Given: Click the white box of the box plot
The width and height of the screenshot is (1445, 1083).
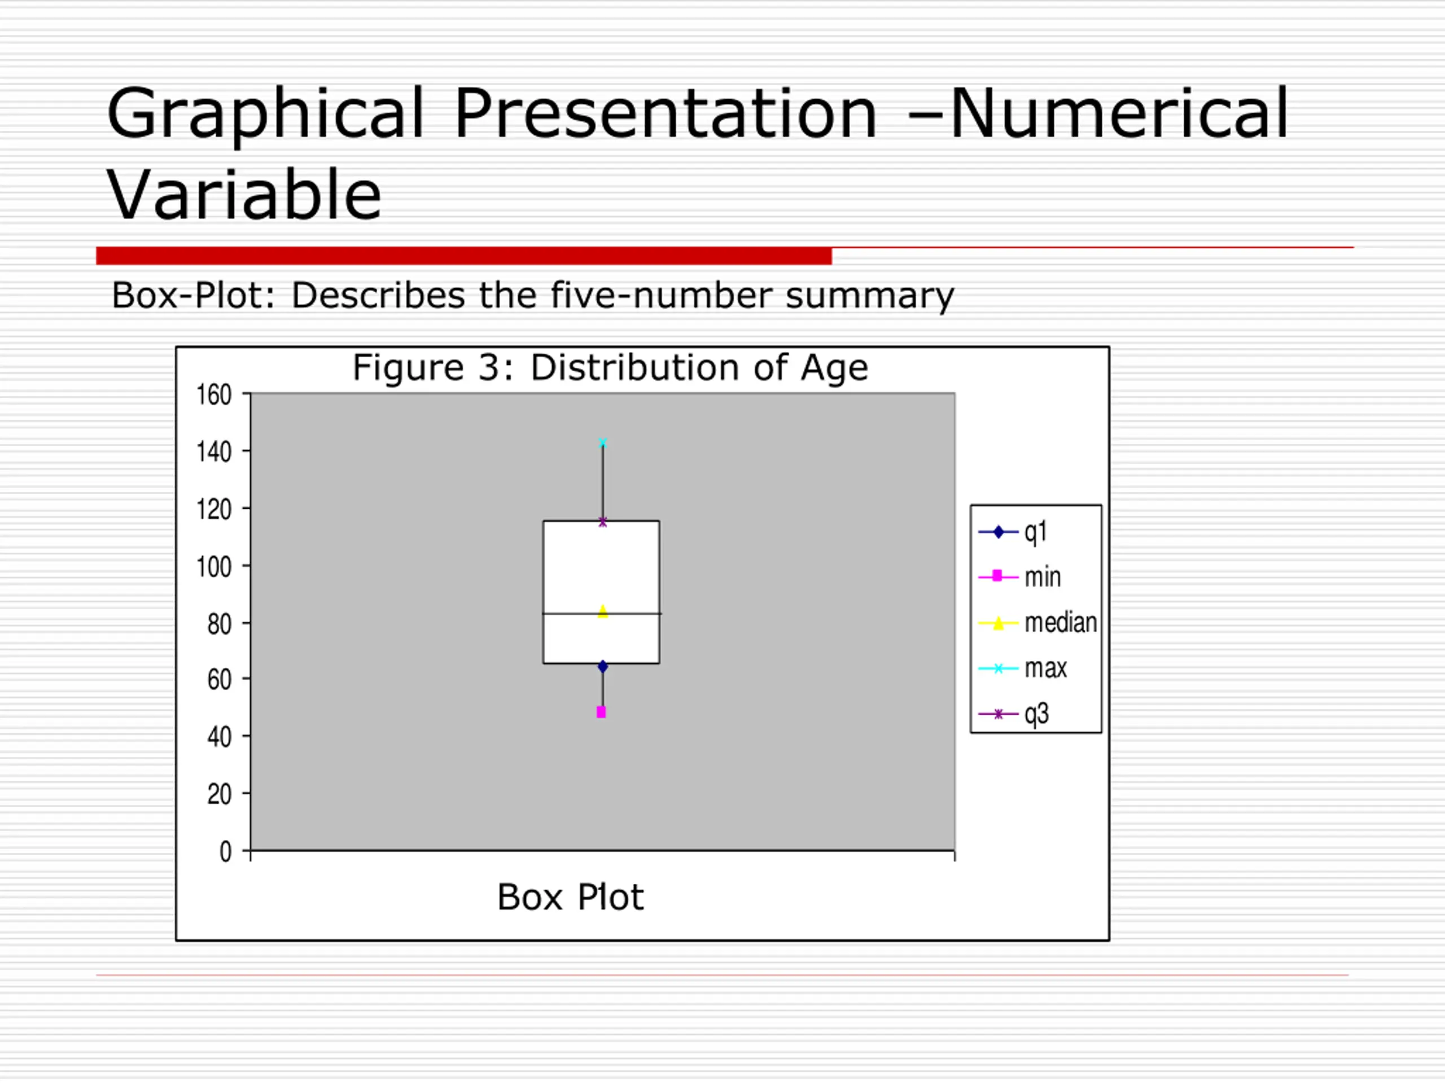Looking at the screenshot, I should coord(601,592).
